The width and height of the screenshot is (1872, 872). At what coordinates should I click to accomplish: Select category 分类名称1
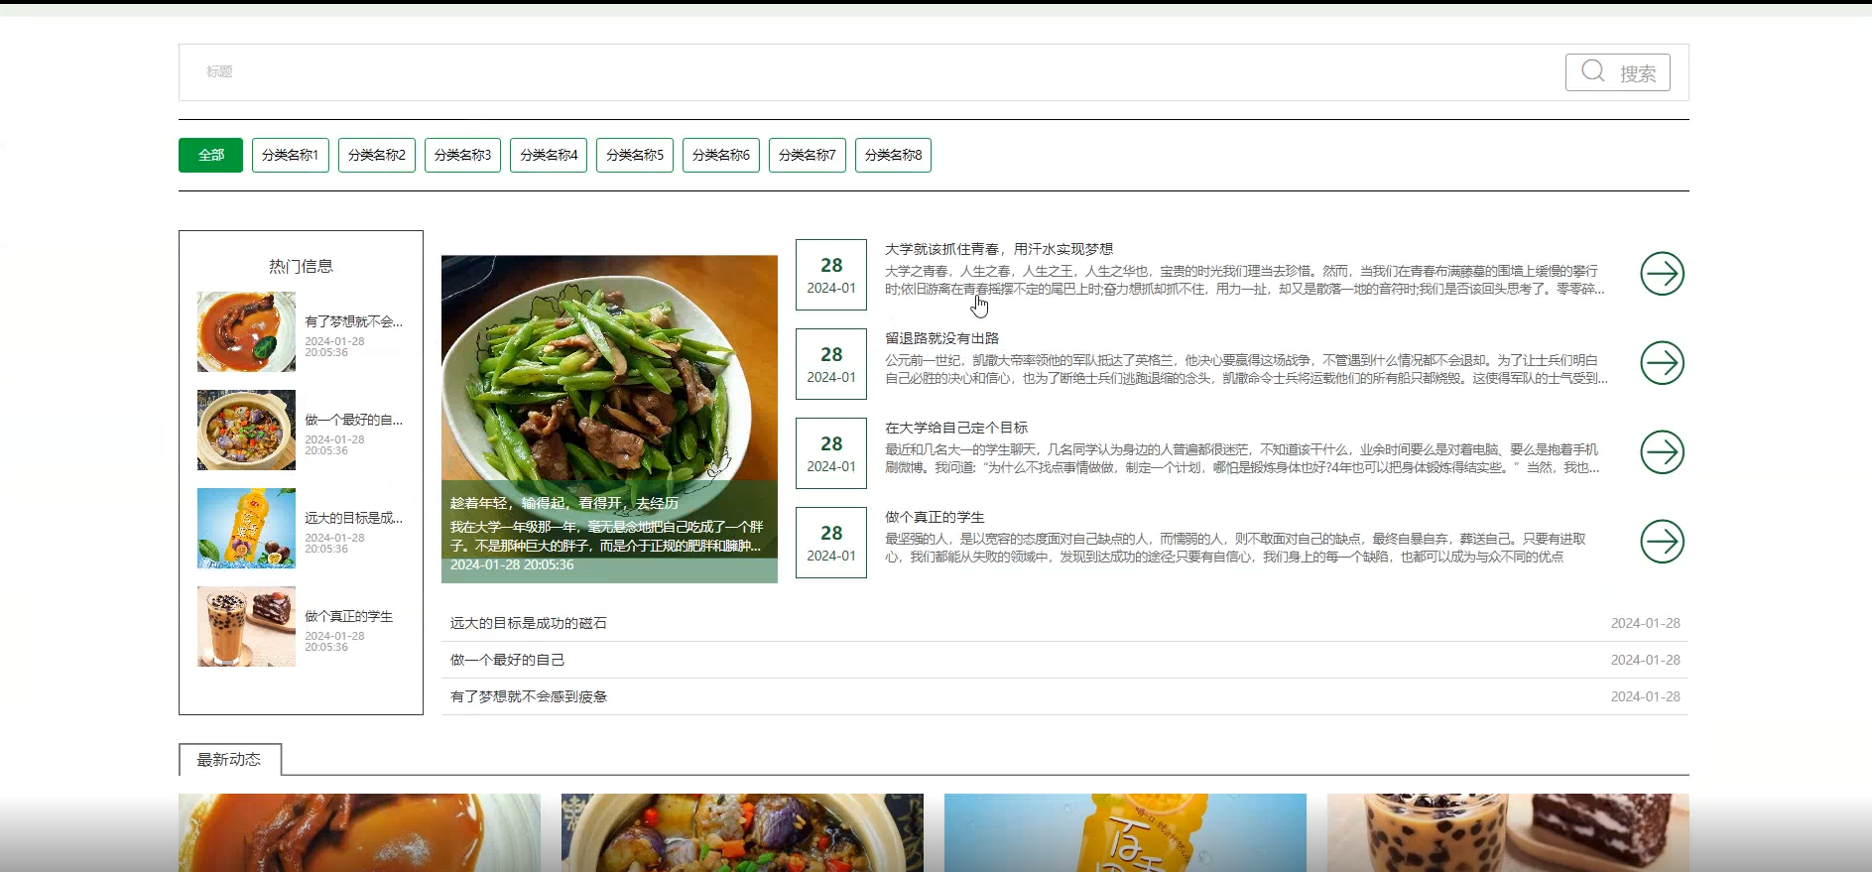click(291, 155)
